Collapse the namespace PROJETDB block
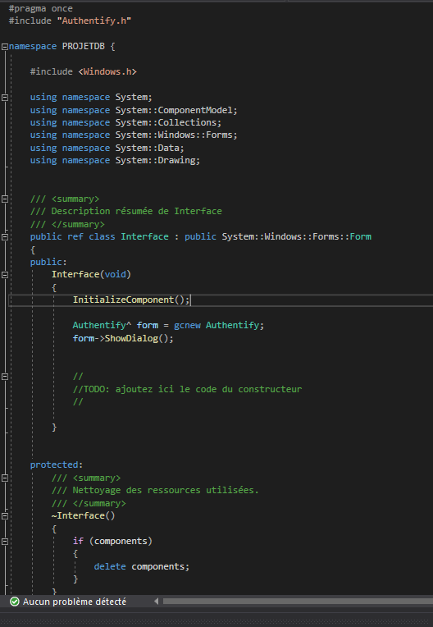 5,47
